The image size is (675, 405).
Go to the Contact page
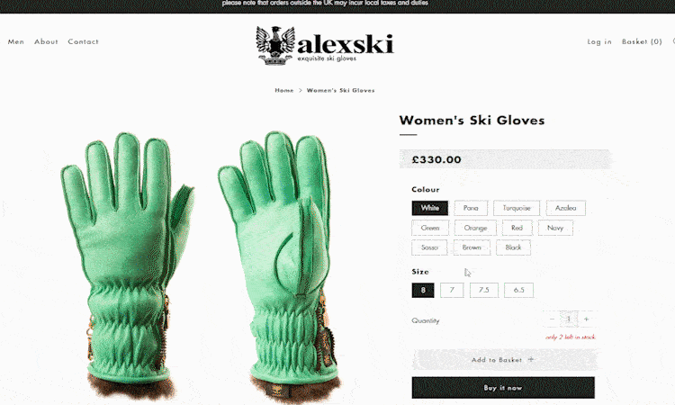pos(83,41)
